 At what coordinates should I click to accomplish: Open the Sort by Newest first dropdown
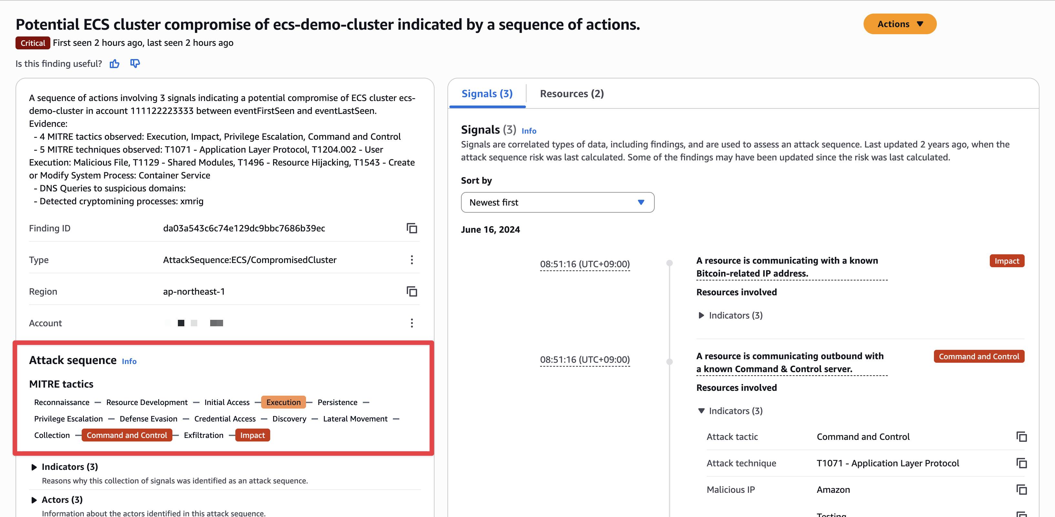[557, 203]
